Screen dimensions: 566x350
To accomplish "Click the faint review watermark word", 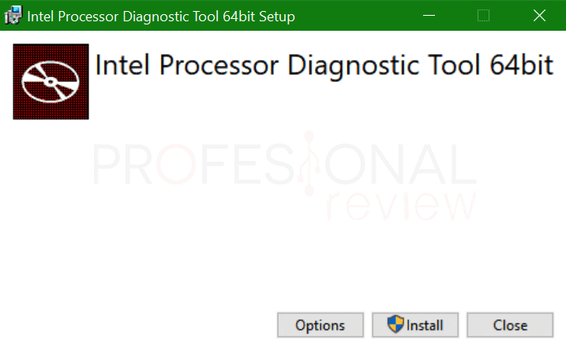I will pyautogui.click(x=401, y=204).
